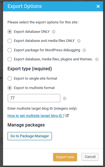Close the Export Options dialog with X
The width and height of the screenshot is (105, 167).
(98, 6)
